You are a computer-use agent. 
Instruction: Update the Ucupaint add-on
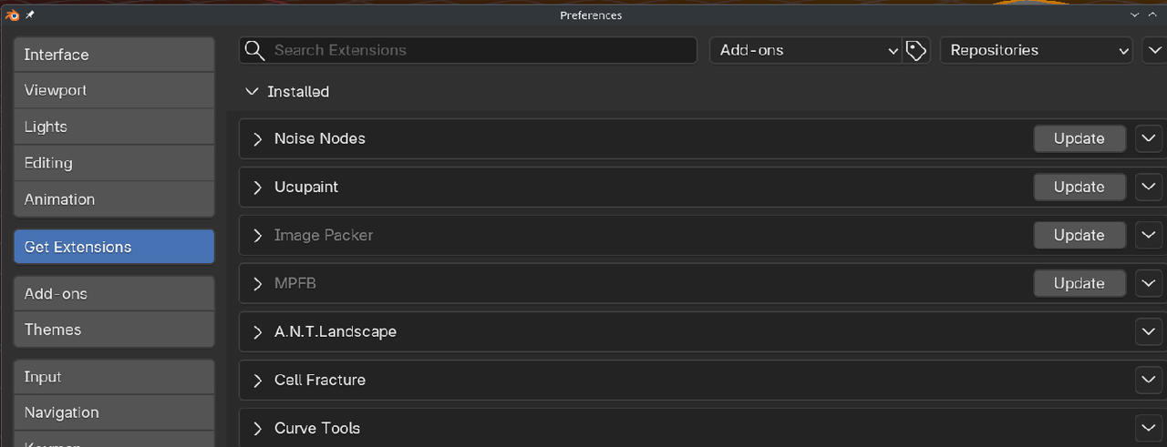[1079, 187]
